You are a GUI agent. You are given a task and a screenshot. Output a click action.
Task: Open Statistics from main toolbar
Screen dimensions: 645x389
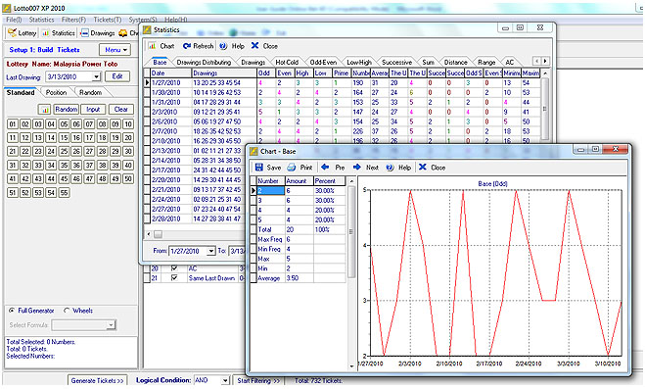[59, 33]
